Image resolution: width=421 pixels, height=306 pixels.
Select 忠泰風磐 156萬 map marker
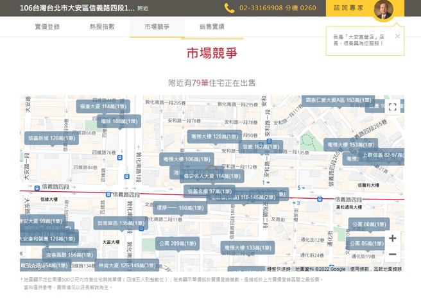tap(69, 255)
